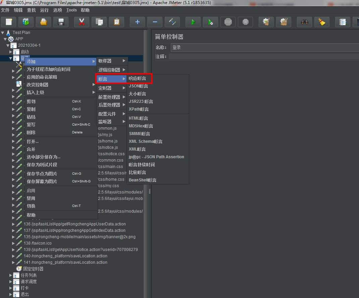Click the Clear all results icon
Image resolution: width=359 pixels, height=298 pixels.
tap(284, 22)
